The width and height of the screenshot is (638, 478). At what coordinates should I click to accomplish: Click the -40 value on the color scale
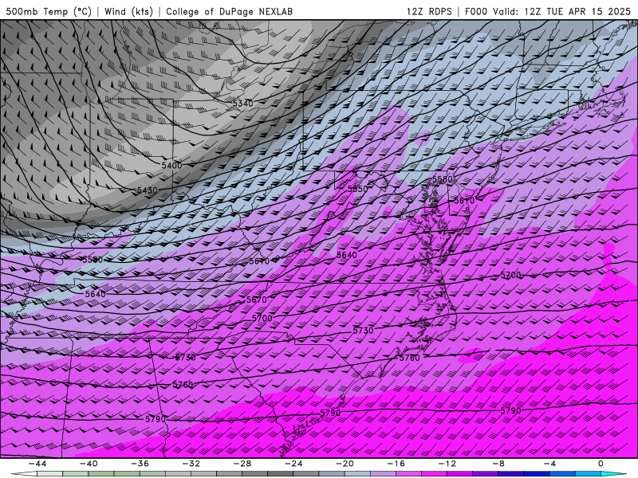(x=89, y=464)
